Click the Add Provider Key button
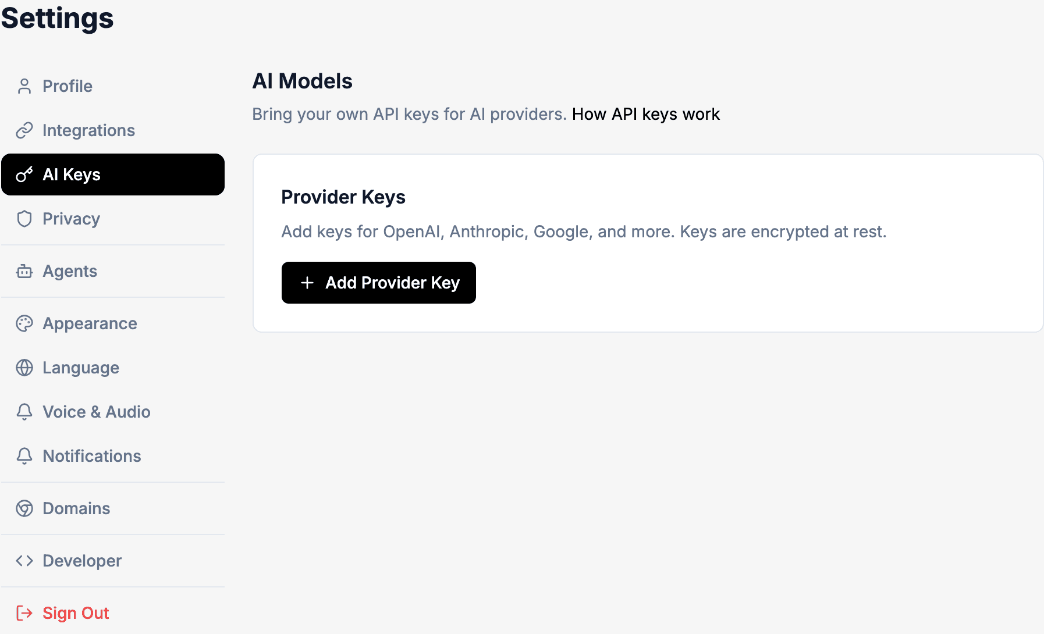 [378, 283]
